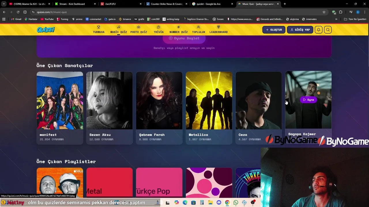Open the Quizei logo home link
This screenshot has width=369, height=207.
[46, 30]
